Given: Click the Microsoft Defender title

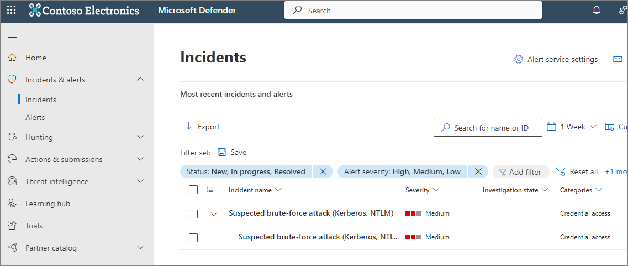Looking at the screenshot, I should tap(197, 11).
